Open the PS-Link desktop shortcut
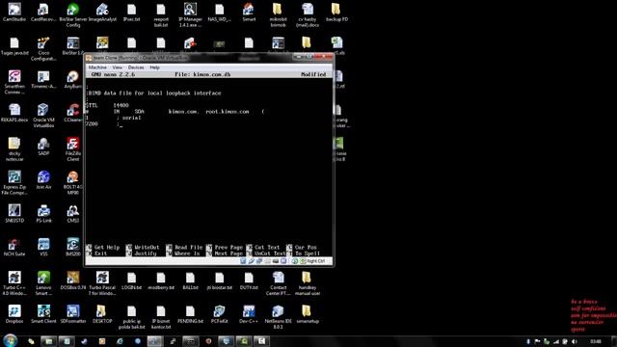This screenshot has height=347, width=617. (43, 214)
